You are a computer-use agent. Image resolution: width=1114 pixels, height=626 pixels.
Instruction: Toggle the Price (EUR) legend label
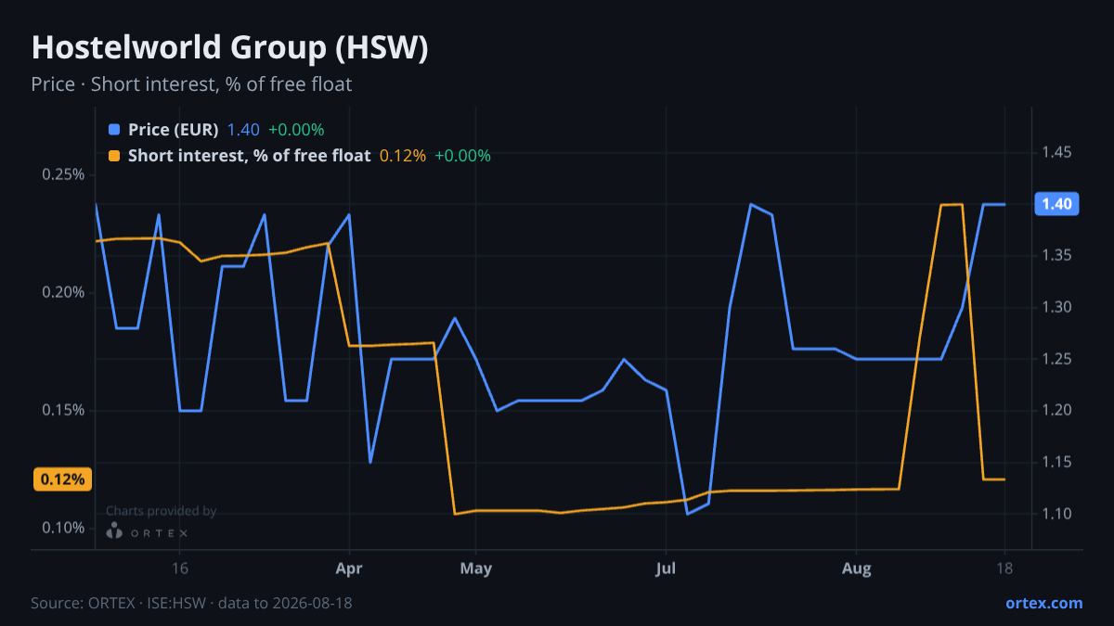pyautogui.click(x=174, y=130)
